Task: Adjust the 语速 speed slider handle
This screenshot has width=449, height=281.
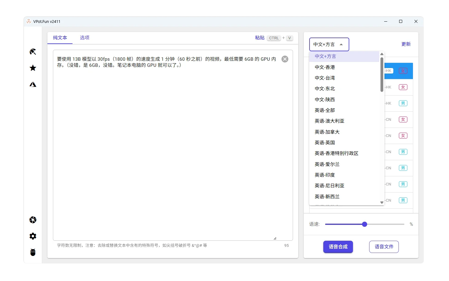Action: tap(364, 224)
